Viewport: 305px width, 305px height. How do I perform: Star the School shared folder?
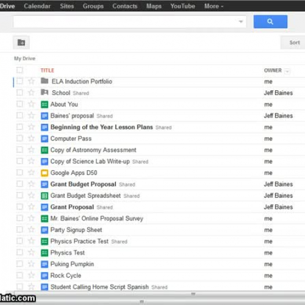(x=31, y=93)
